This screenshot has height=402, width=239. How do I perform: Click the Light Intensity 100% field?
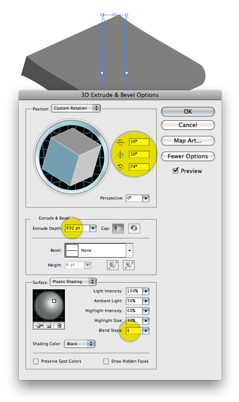click(x=134, y=291)
